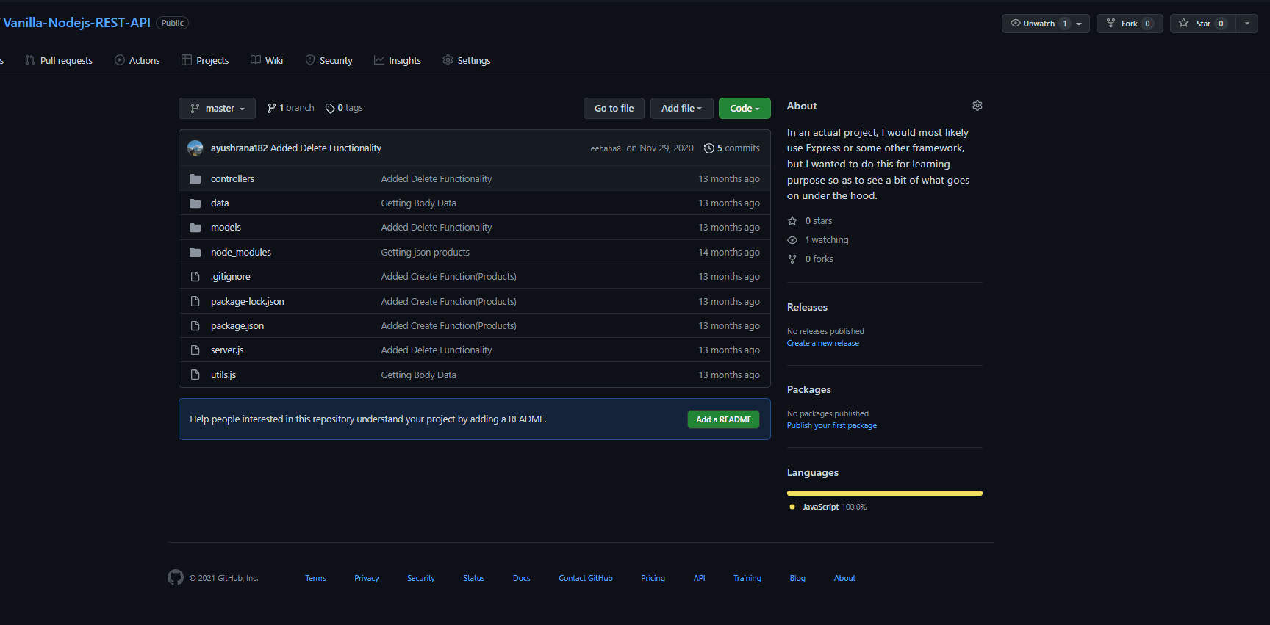1270x625 pixels.
Task: Click the Add a README button
Action: 723,419
